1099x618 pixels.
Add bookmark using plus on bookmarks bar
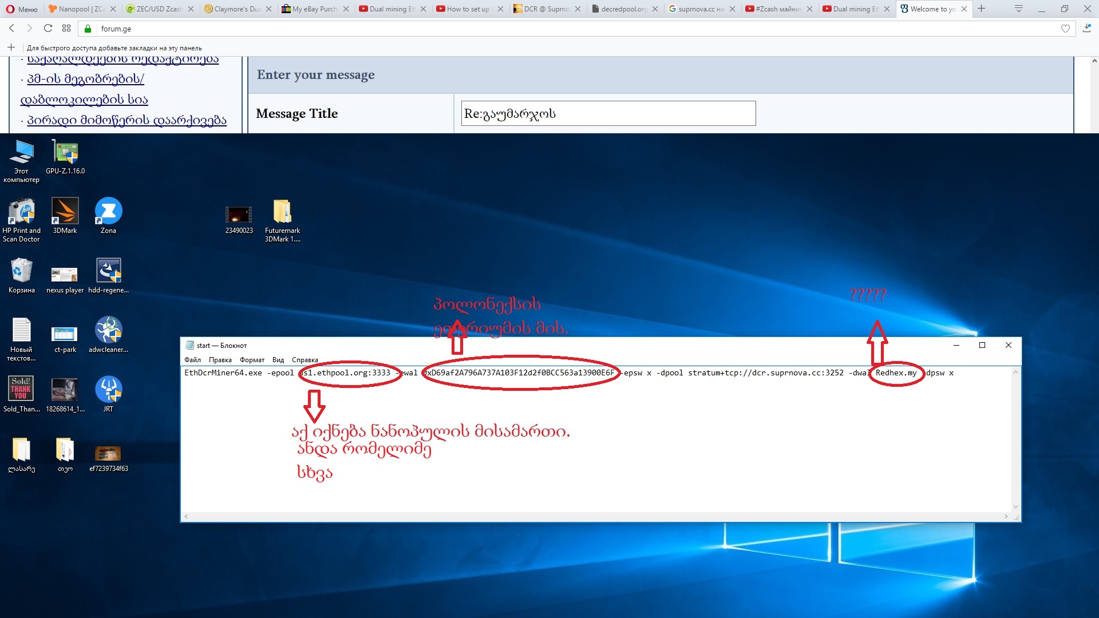(x=11, y=47)
